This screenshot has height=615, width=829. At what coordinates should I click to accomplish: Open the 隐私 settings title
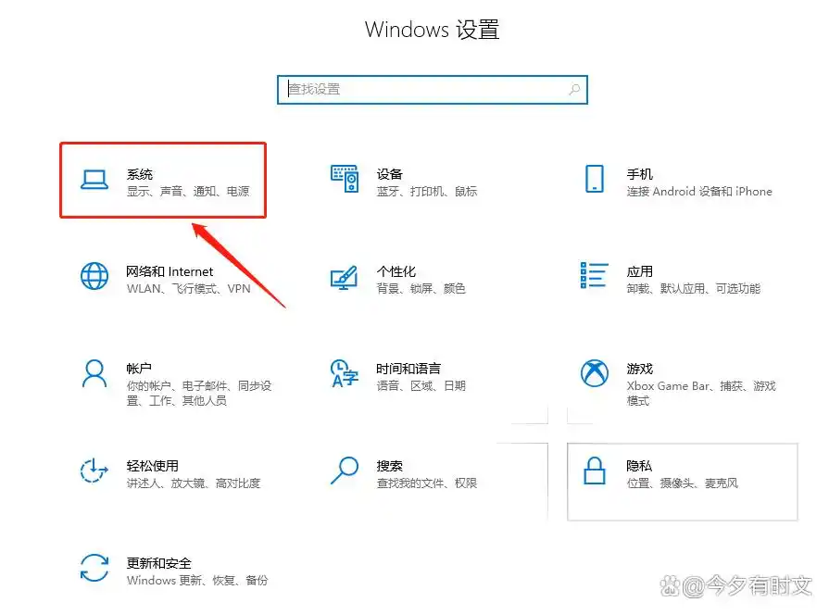tap(639, 466)
